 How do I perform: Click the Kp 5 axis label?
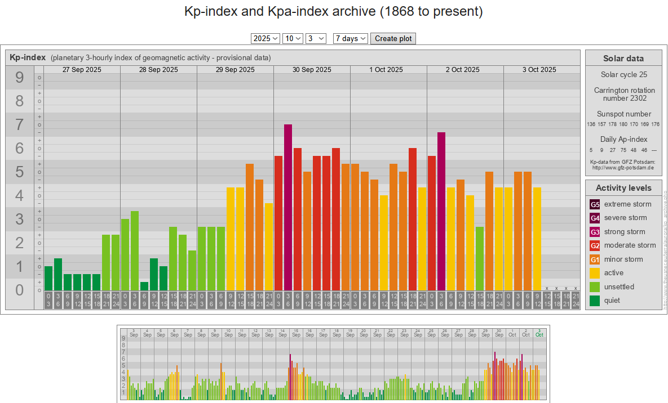tap(20, 172)
